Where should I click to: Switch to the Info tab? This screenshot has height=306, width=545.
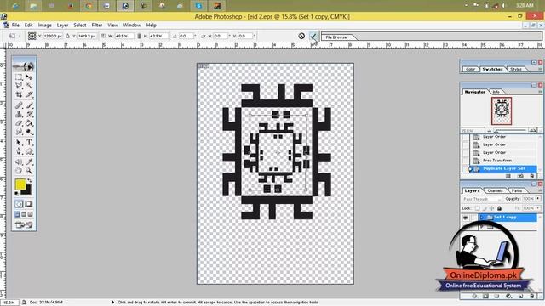[x=496, y=92]
